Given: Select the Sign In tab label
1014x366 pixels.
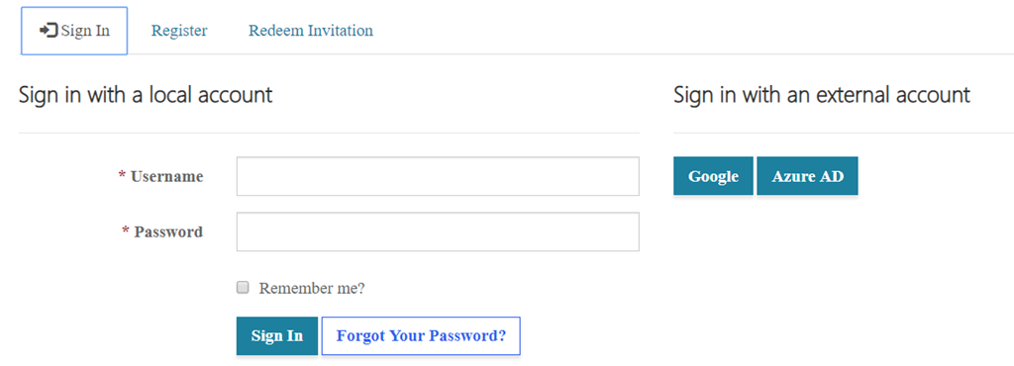Looking at the screenshot, I should (85, 31).
